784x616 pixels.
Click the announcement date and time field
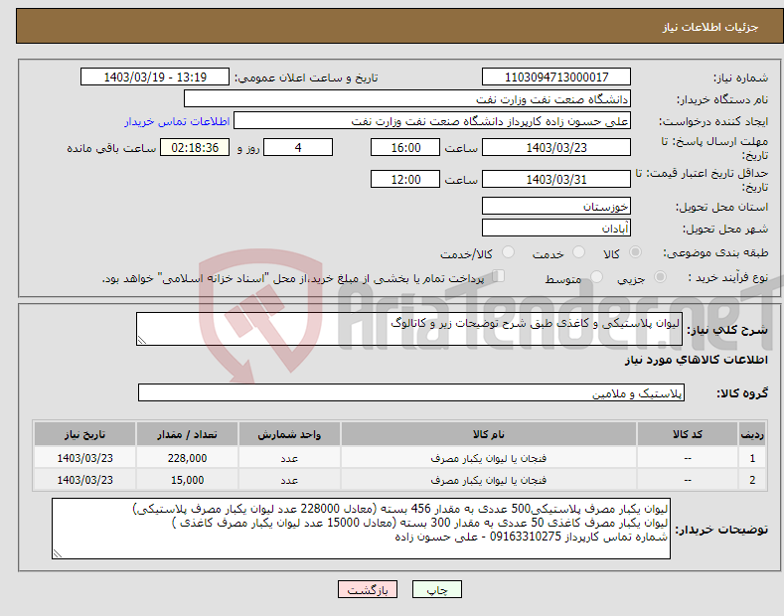pos(154,77)
